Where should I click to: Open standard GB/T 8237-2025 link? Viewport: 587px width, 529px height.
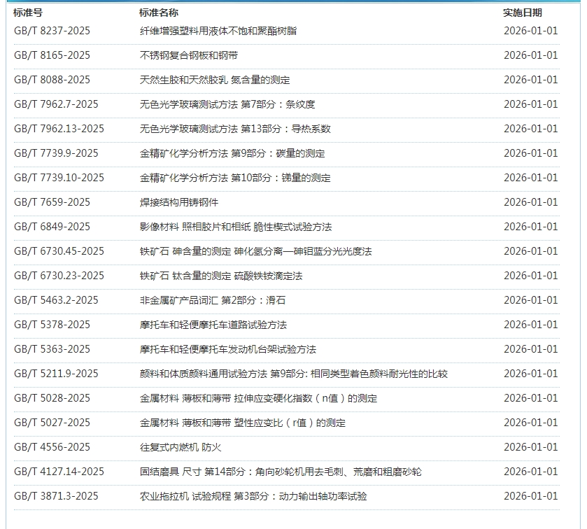tap(52, 31)
